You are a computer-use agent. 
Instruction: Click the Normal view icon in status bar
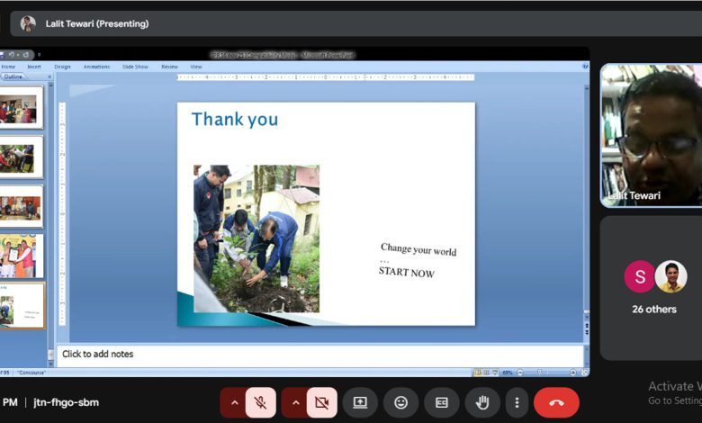[476, 372]
